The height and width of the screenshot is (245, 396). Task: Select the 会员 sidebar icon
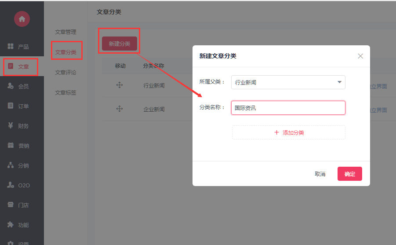click(x=11, y=86)
